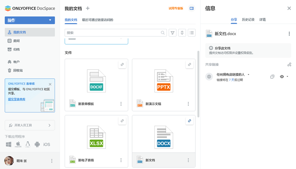The width and height of the screenshot is (296, 169).
Task: Open the user profile options menu
Action: pyautogui.click(x=52, y=161)
